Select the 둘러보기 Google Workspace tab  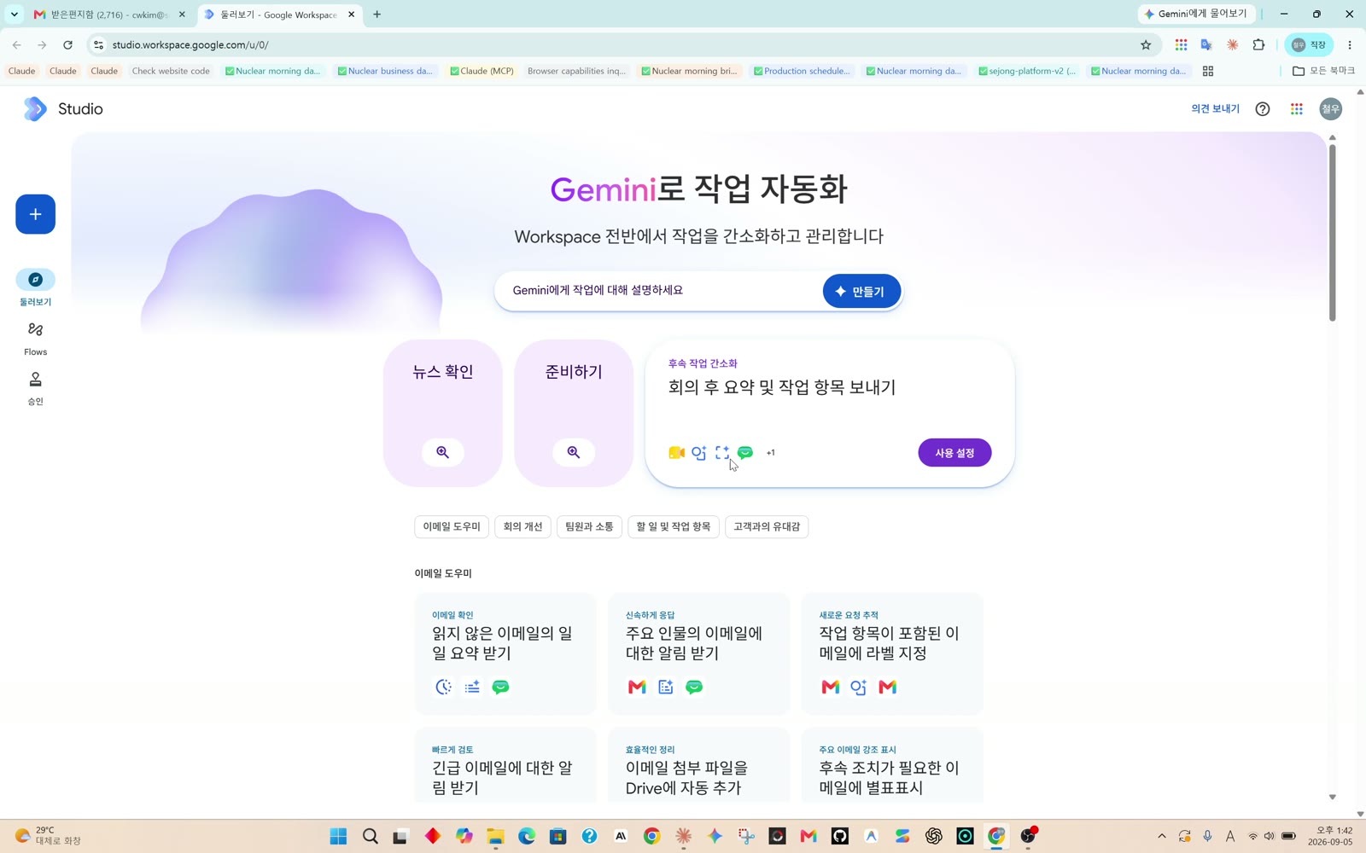click(279, 15)
